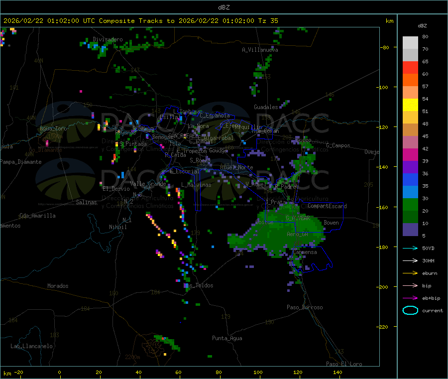The width and height of the screenshot is (448, 379).
Task: Click the 'El_Desvio' map label
Action: (x=116, y=189)
